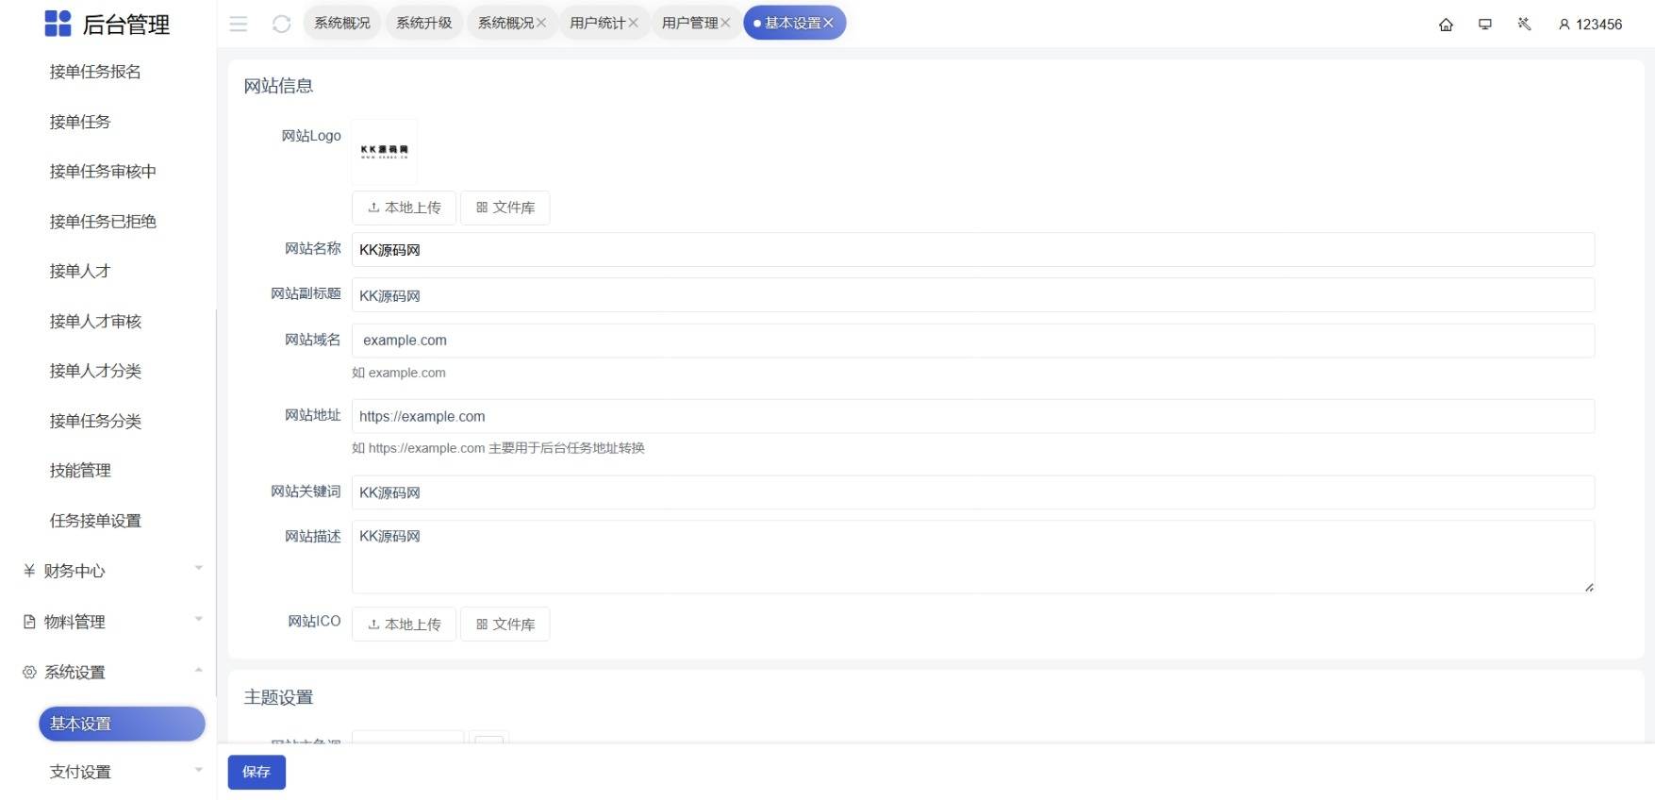Screen dimensions: 1655x800
Task: Open user menu for 123456
Action: [1590, 25]
